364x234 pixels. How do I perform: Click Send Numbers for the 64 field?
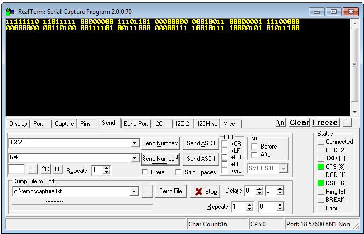[160, 159]
